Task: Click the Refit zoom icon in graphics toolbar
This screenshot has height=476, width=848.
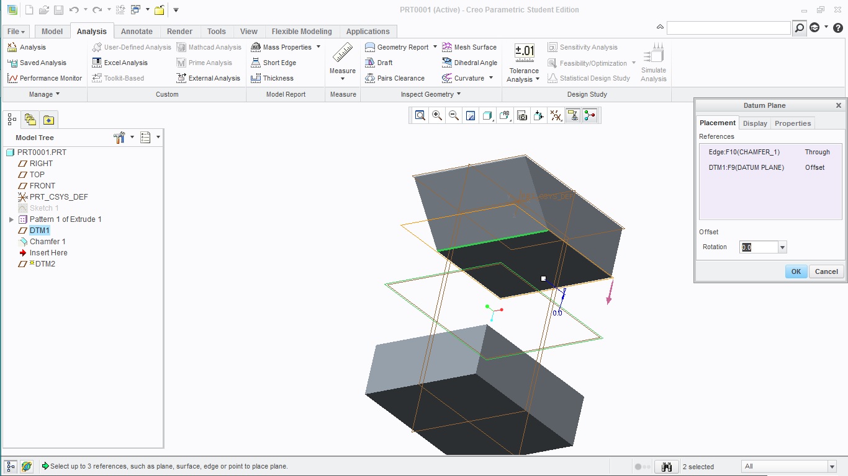Action: (x=420, y=115)
